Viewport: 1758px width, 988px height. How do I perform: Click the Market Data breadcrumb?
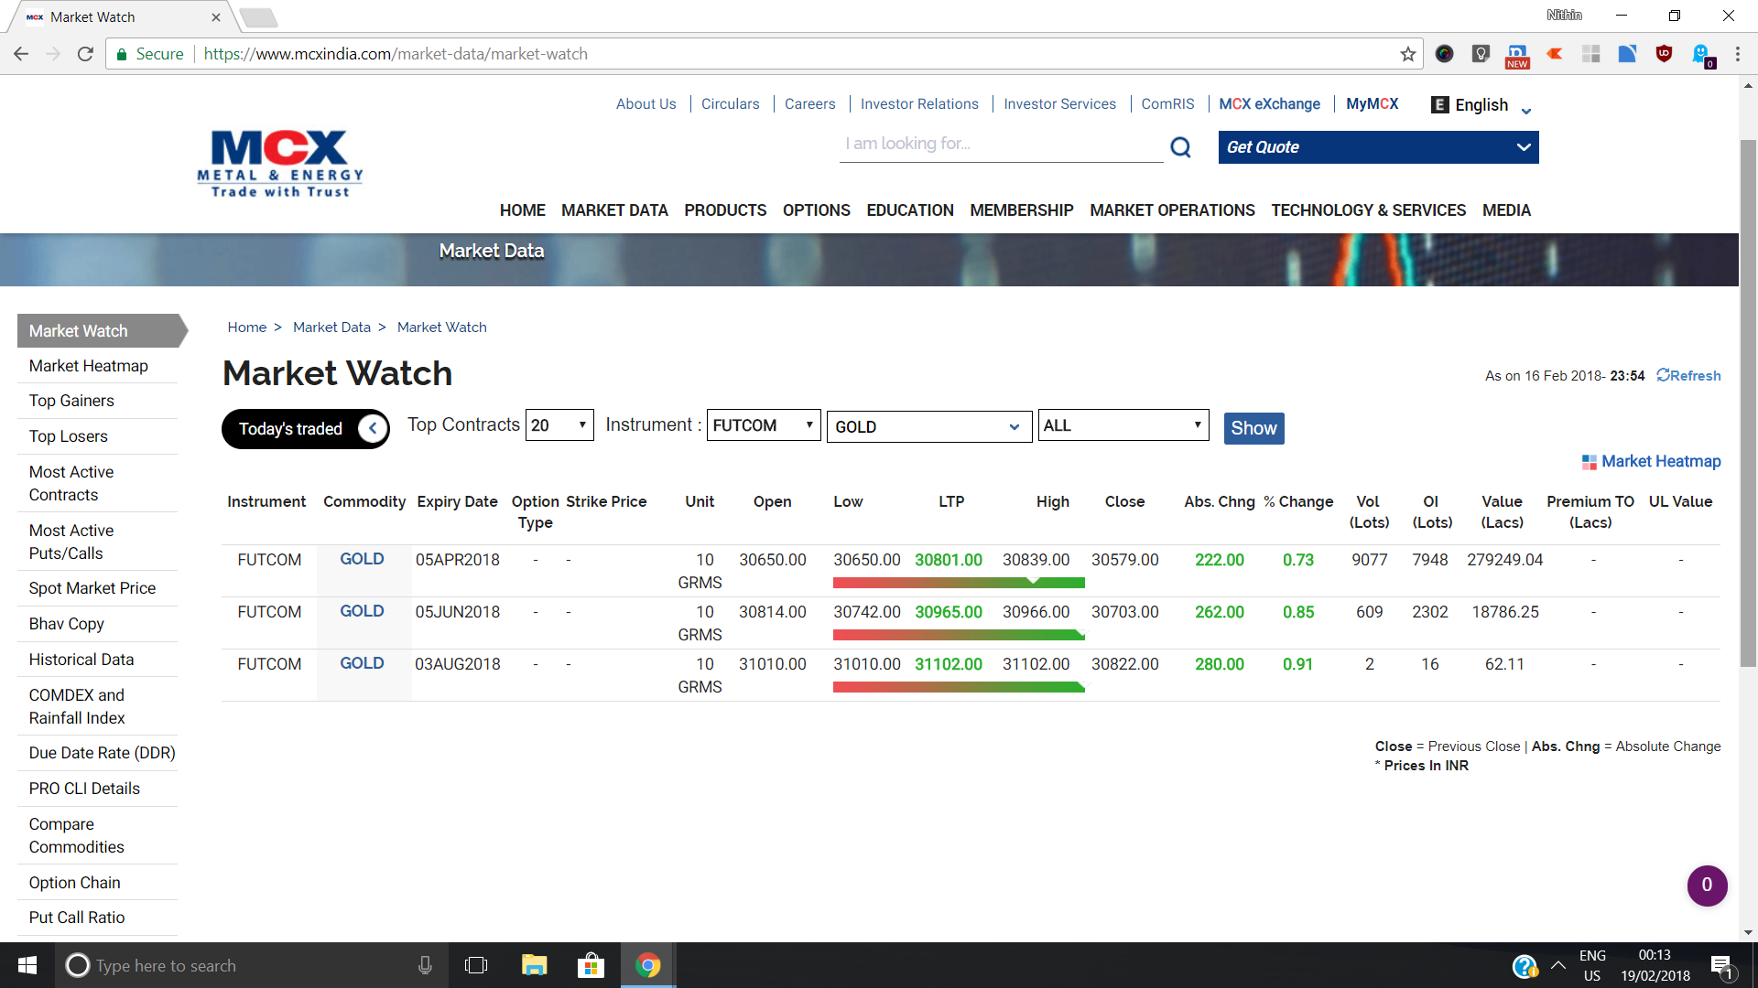point(331,328)
